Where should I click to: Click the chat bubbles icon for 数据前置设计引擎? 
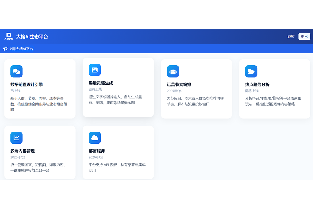tap(16, 71)
